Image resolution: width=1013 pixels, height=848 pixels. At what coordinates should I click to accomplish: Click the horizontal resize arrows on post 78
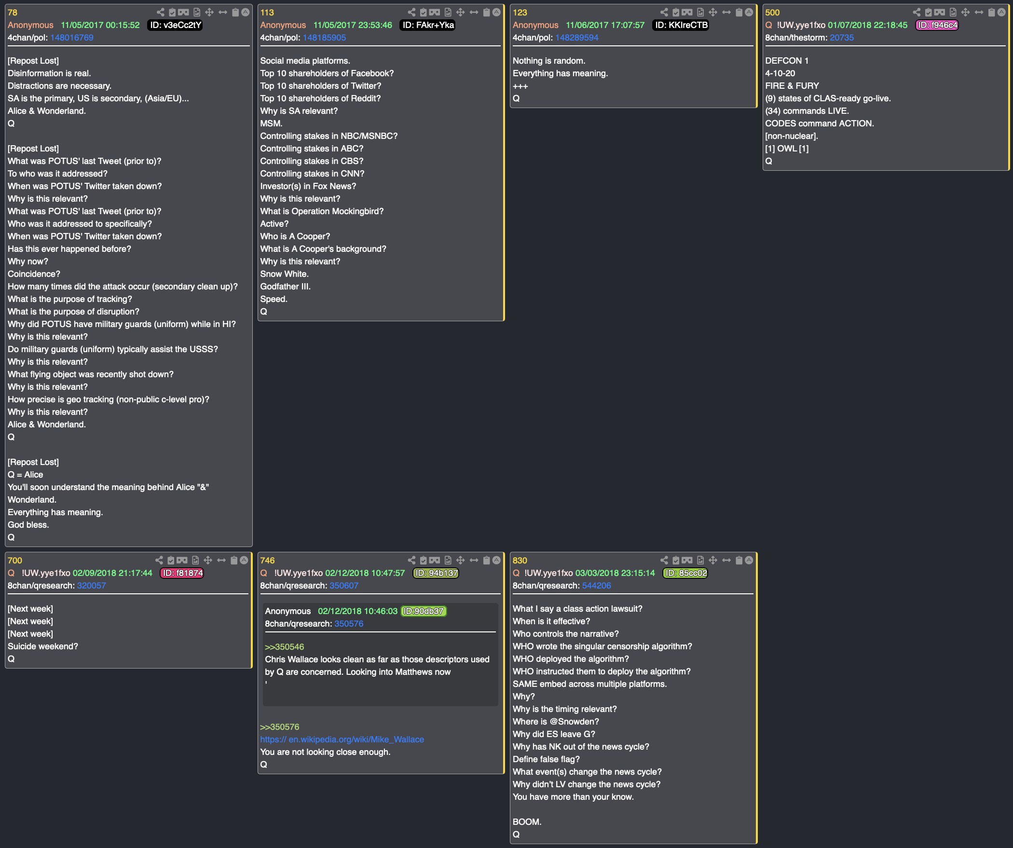coord(222,12)
